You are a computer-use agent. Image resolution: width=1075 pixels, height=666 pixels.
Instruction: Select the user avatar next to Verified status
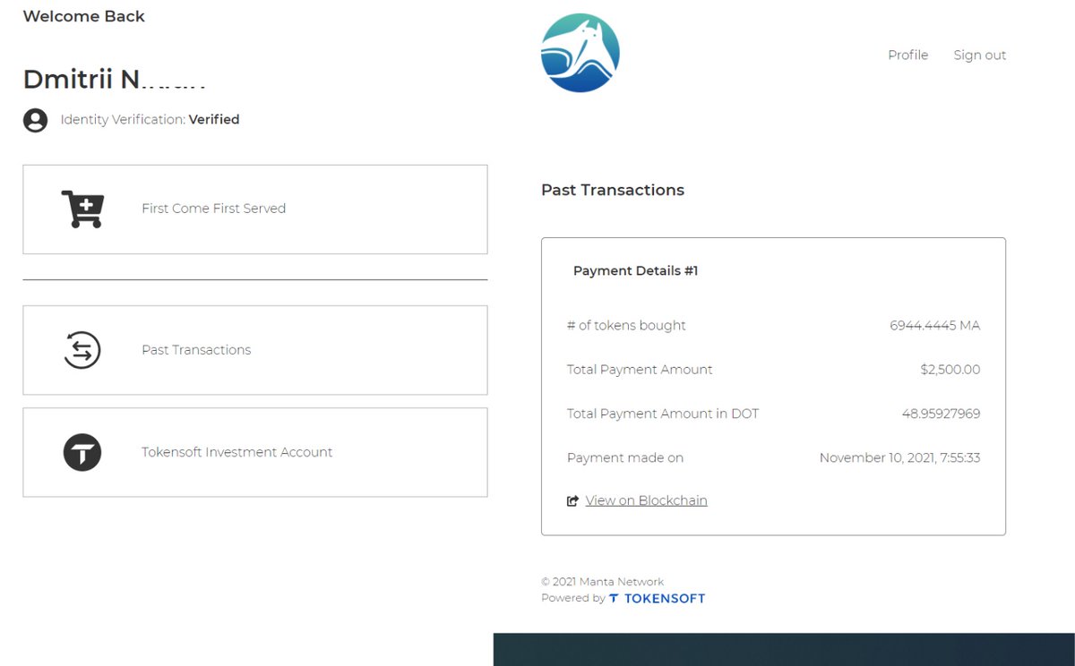(x=35, y=119)
